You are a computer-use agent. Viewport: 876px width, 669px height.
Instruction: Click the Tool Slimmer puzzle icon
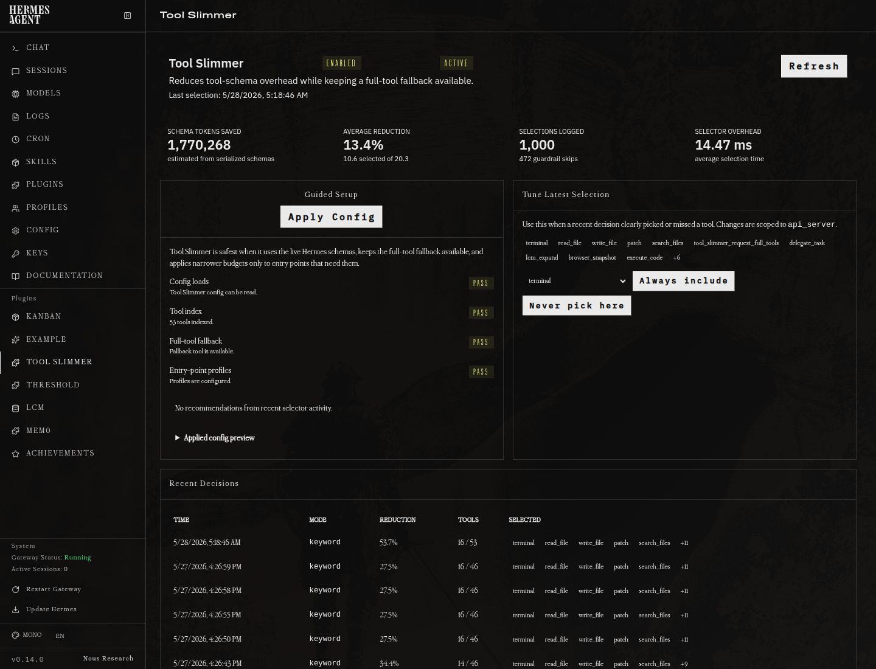pos(16,362)
